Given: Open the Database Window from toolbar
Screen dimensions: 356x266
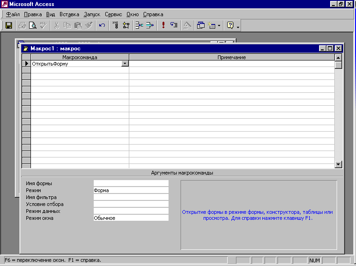Looking at the screenshot, I should pos(201,25).
